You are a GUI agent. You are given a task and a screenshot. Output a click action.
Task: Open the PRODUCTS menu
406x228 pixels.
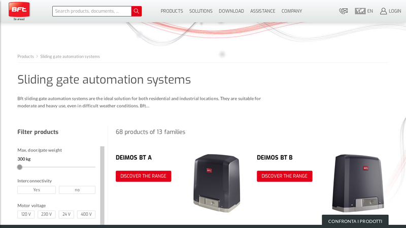(172, 11)
